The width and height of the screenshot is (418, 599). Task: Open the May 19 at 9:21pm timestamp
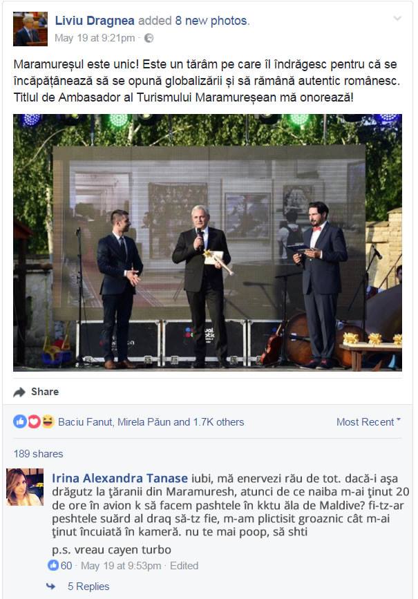tap(95, 38)
